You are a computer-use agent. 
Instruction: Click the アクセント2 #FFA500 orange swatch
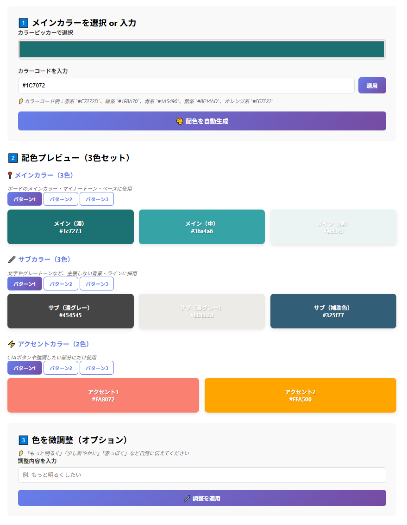(x=301, y=395)
